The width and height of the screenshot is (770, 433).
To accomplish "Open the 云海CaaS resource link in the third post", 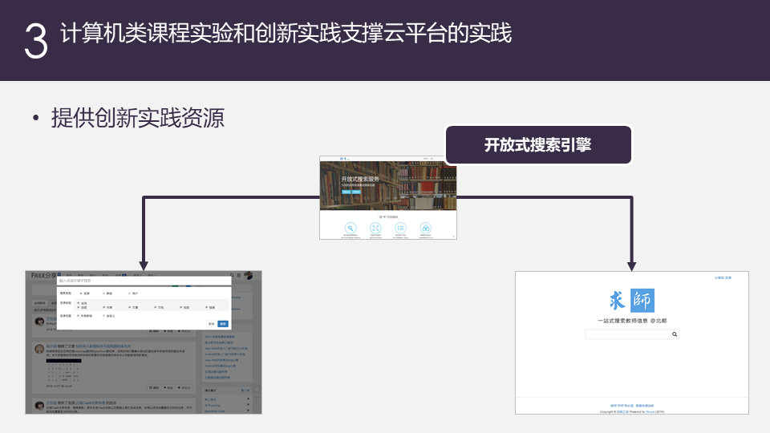I will click(91, 403).
